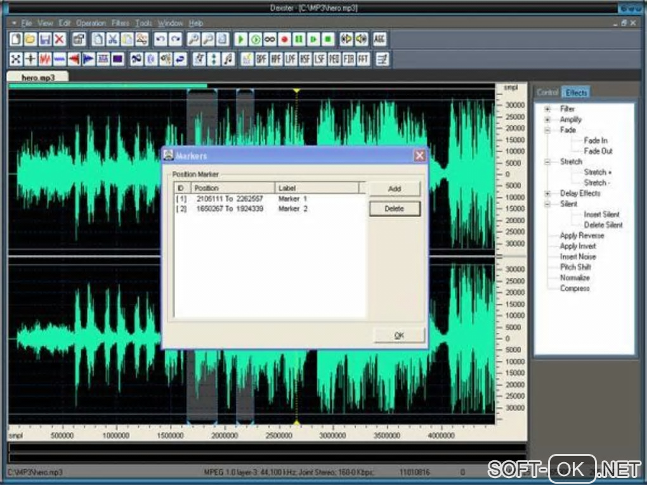Click the red waveform effect icon
The image size is (647, 485).
[45, 60]
